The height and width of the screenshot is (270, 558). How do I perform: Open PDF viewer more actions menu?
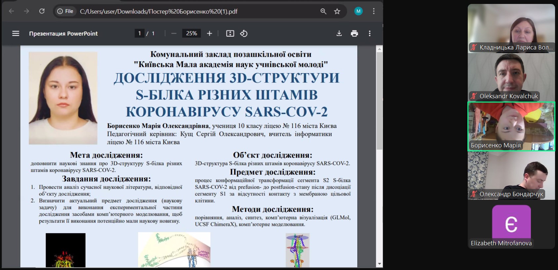(370, 33)
